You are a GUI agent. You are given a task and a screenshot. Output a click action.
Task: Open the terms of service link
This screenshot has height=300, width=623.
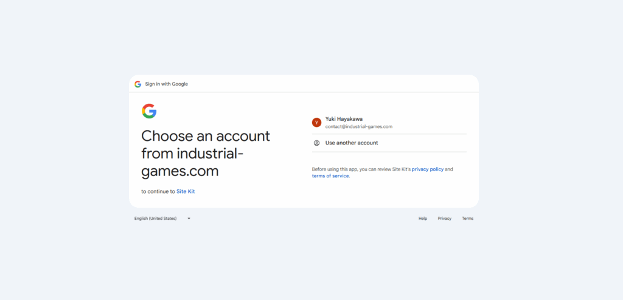click(x=330, y=176)
